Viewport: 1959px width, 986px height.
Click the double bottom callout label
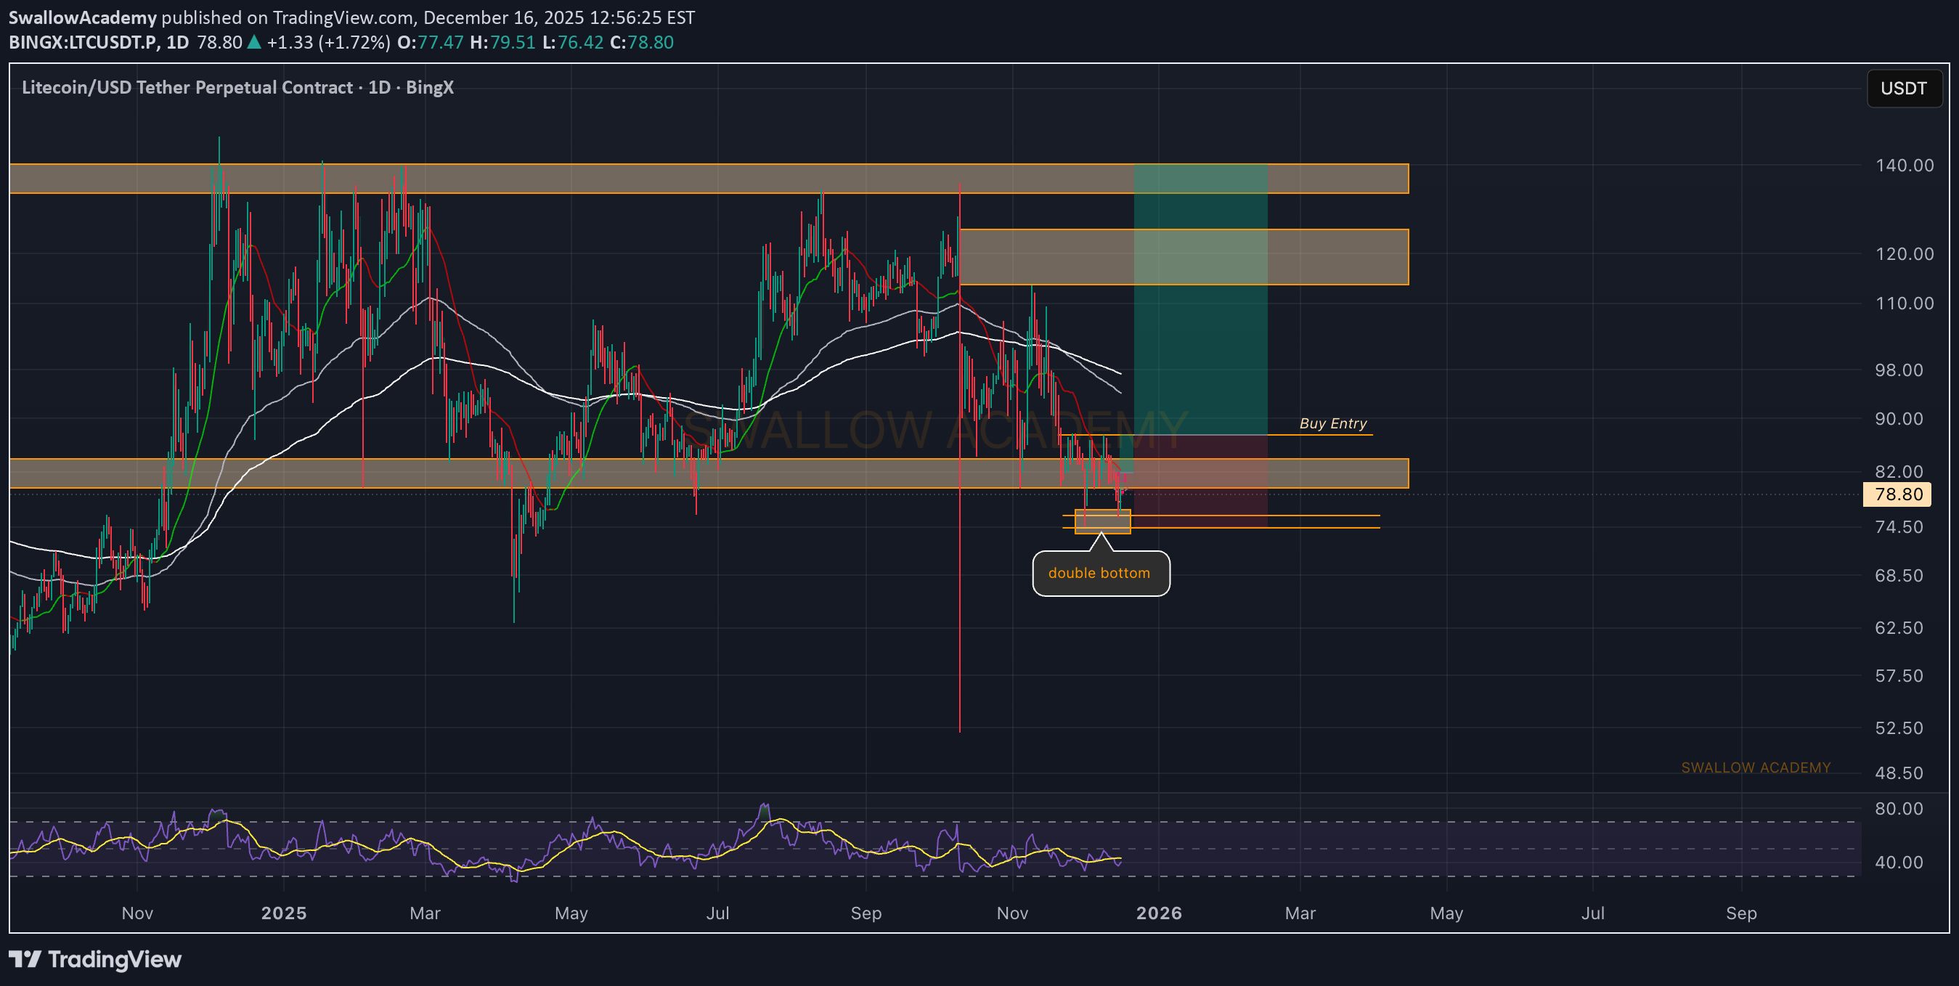1099,573
